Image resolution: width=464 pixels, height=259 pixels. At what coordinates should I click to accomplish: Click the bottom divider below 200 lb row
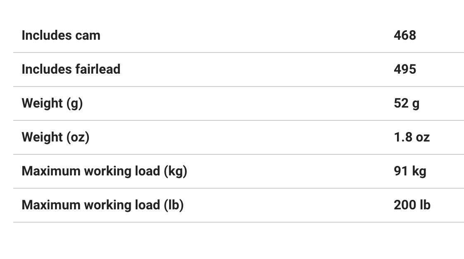point(238,222)
